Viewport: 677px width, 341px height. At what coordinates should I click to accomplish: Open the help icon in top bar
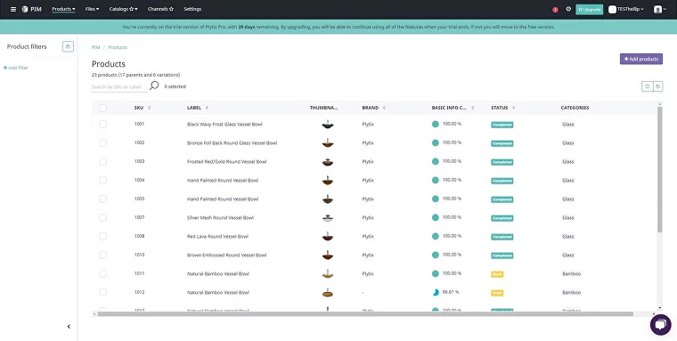click(568, 9)
